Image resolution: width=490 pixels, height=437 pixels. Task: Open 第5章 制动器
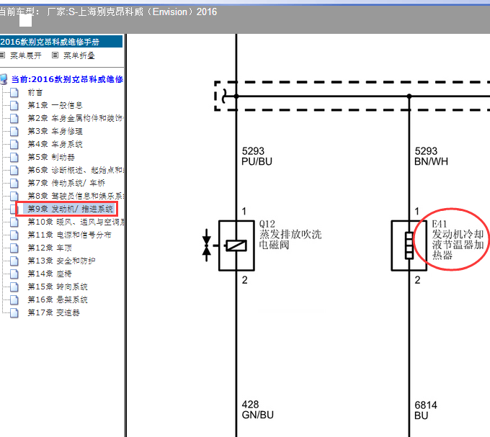pos(51,158)
